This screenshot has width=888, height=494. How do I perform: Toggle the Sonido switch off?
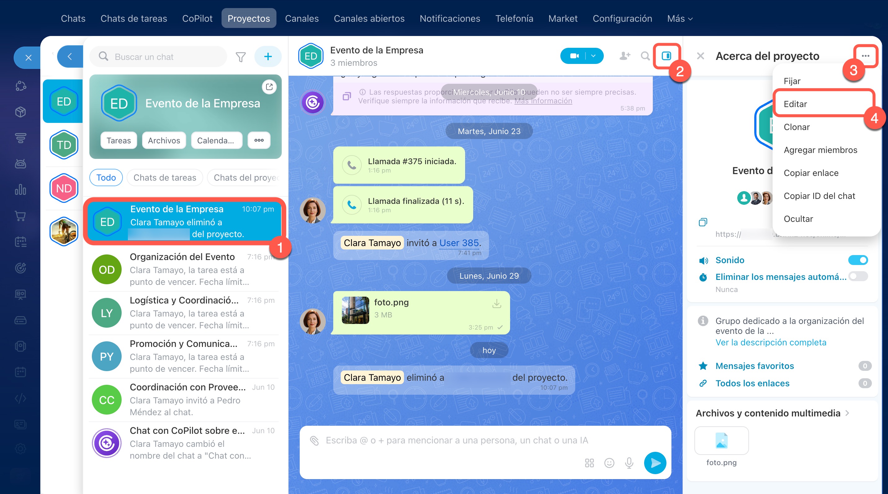click(858, 260)
